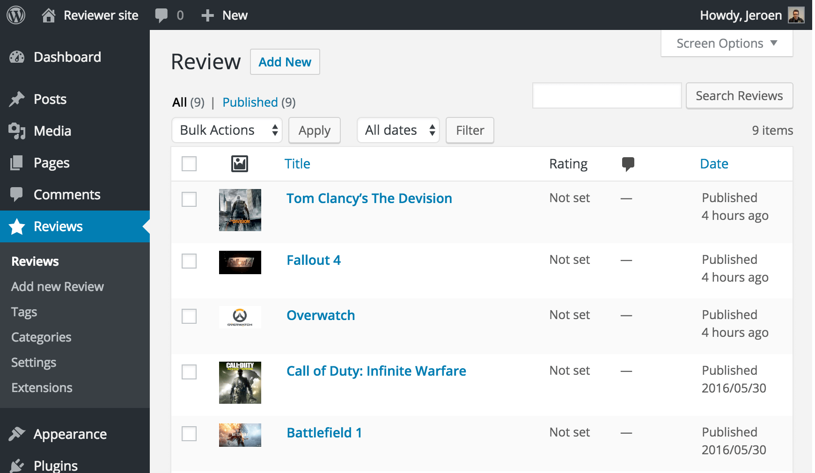Expand the Screen Options panel
The image size is (815, 473).
727,44
